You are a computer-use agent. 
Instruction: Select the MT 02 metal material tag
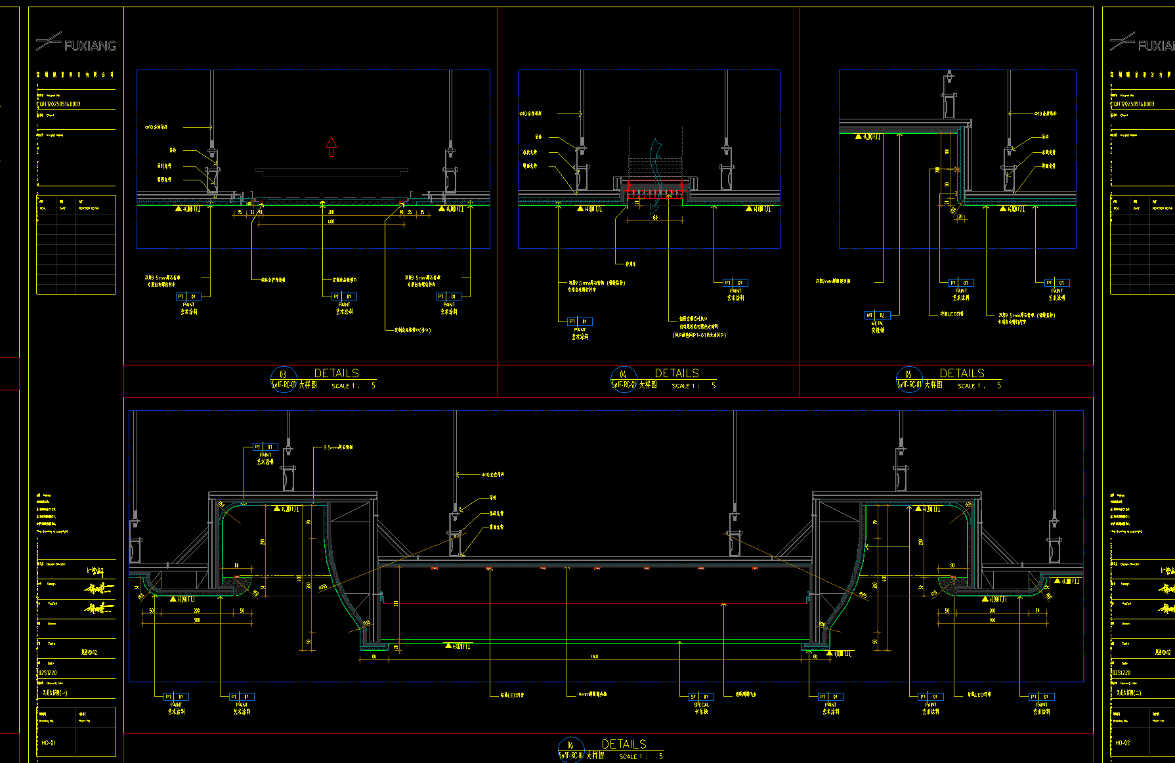877,316
